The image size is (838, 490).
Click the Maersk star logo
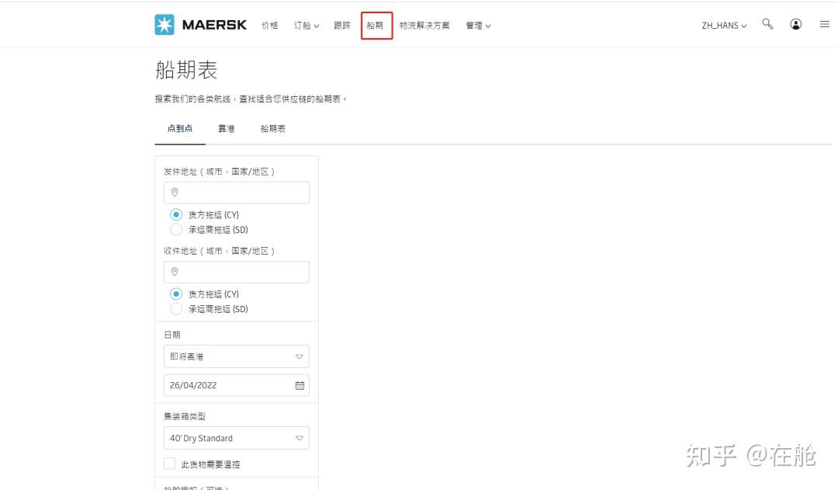tap(165, 24)
